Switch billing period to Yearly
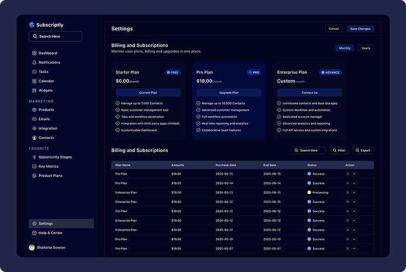Image resolution: width=406 pixels, height=272 pixels. click(366, 48)
